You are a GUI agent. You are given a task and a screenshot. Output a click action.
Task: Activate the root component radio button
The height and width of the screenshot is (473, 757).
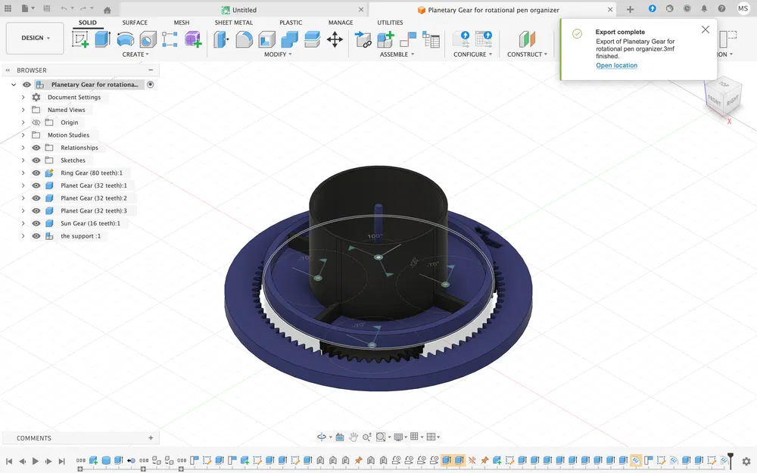(150, 85)
